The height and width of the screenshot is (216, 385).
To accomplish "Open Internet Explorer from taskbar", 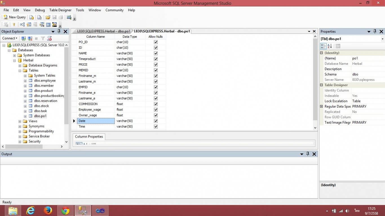I will pos(30,210).
